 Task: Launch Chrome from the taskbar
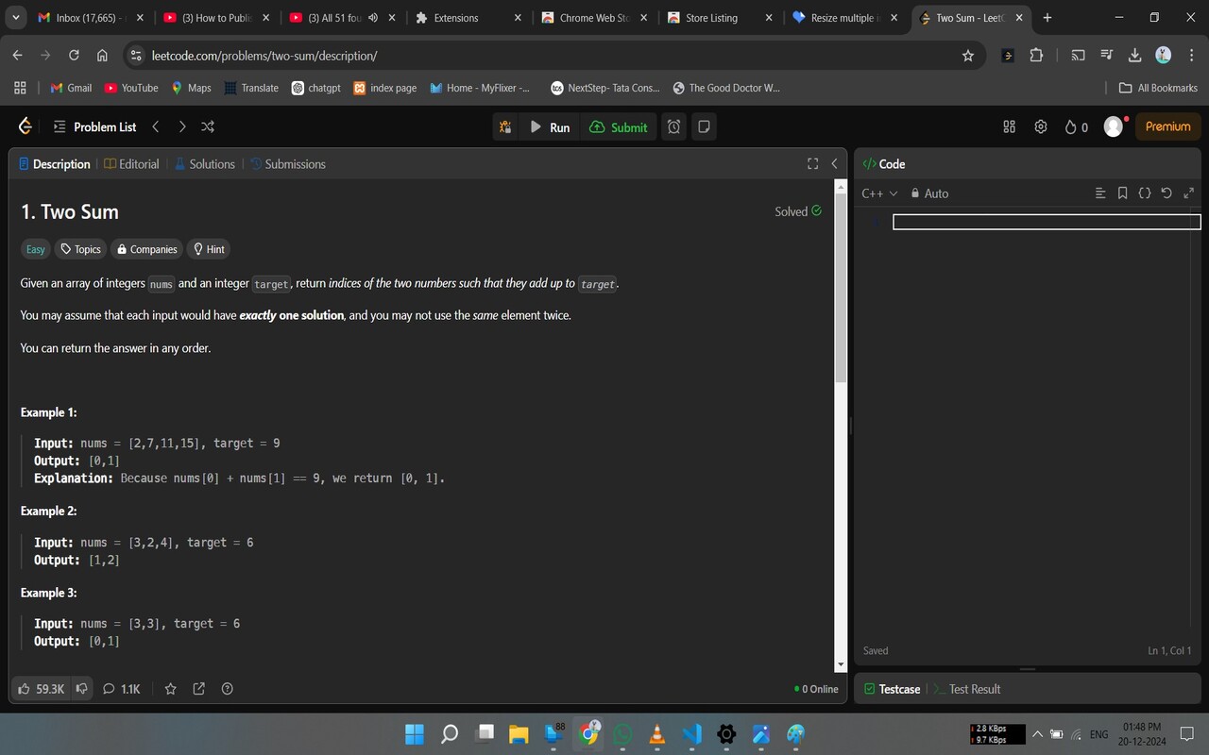589,733
